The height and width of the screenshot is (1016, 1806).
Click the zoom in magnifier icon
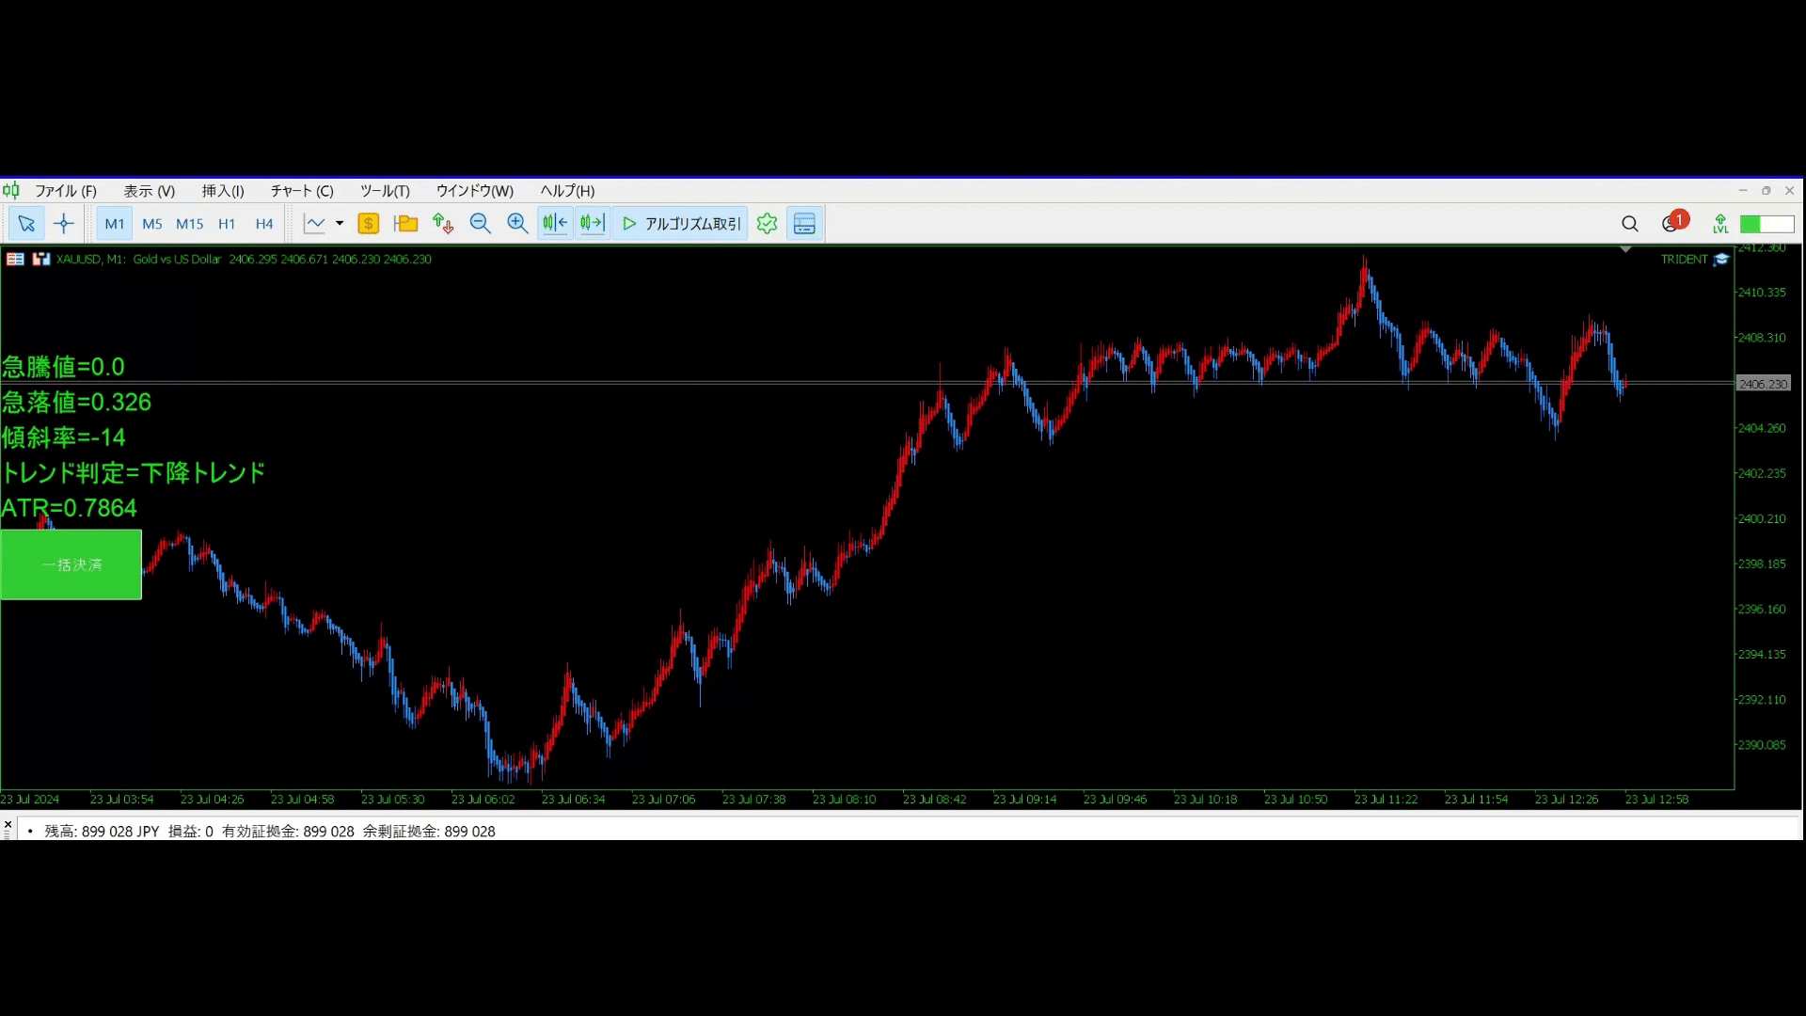coord(517,224)
